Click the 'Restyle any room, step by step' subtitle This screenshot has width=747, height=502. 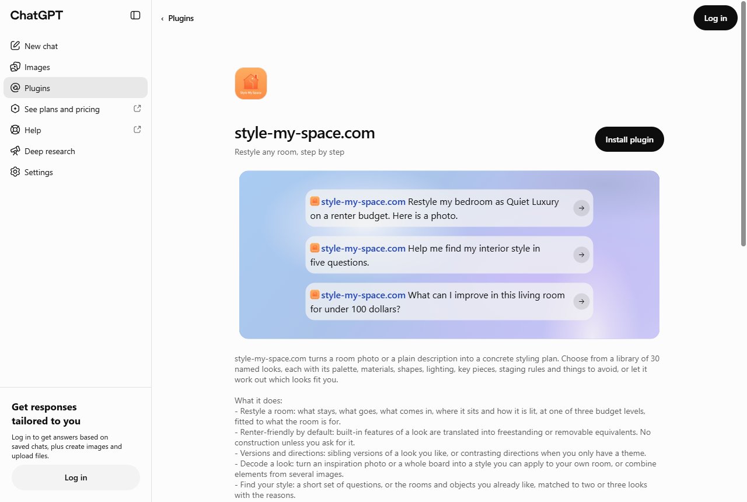coord(289,152)
